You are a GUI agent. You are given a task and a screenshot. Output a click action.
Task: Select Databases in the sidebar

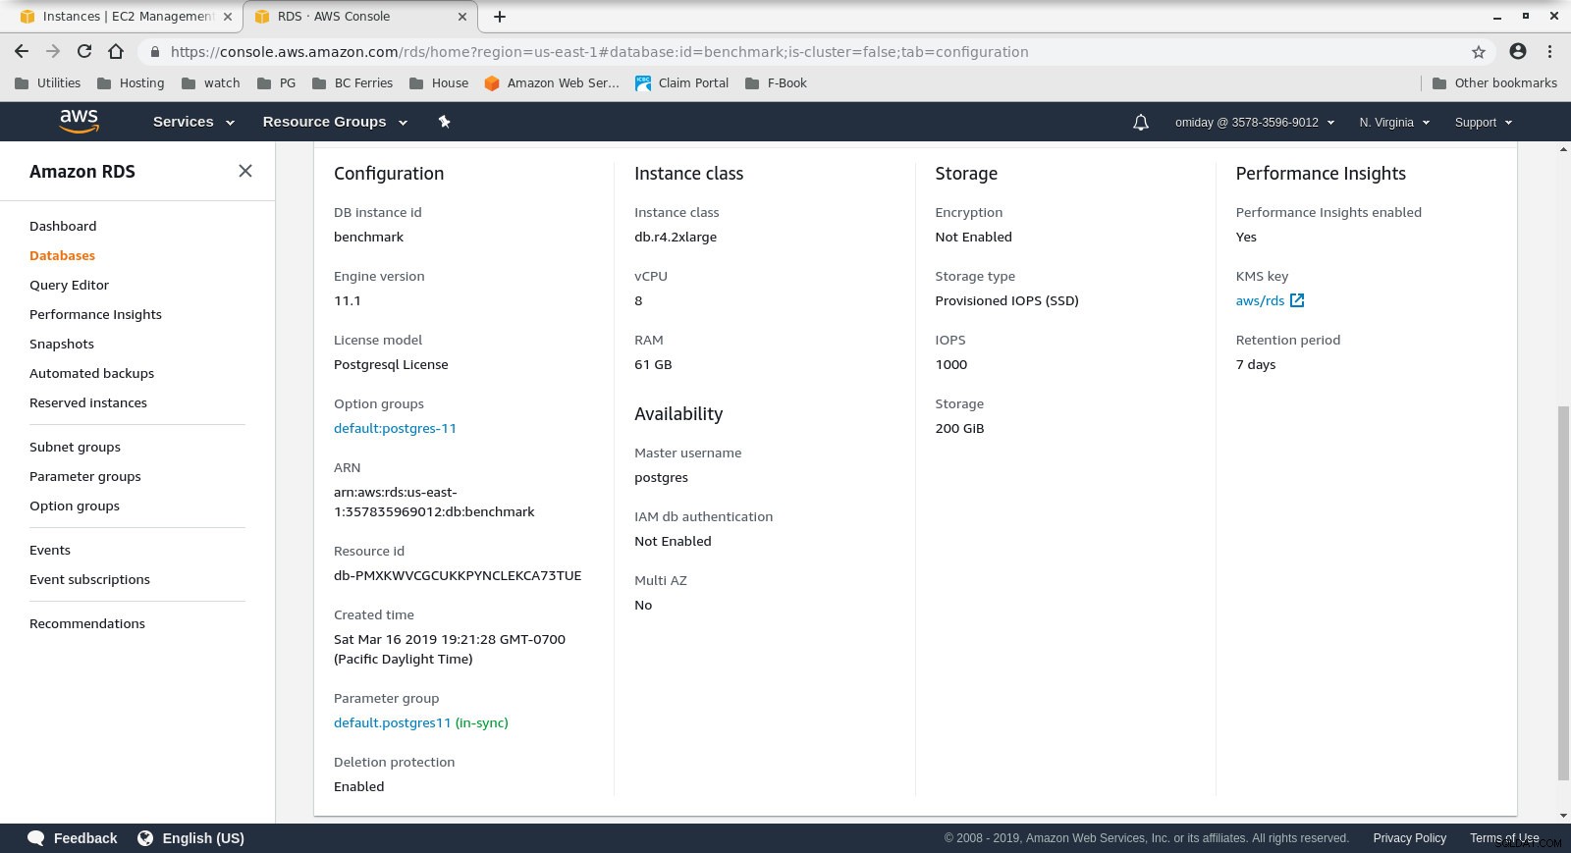click(x=62, y=255)
